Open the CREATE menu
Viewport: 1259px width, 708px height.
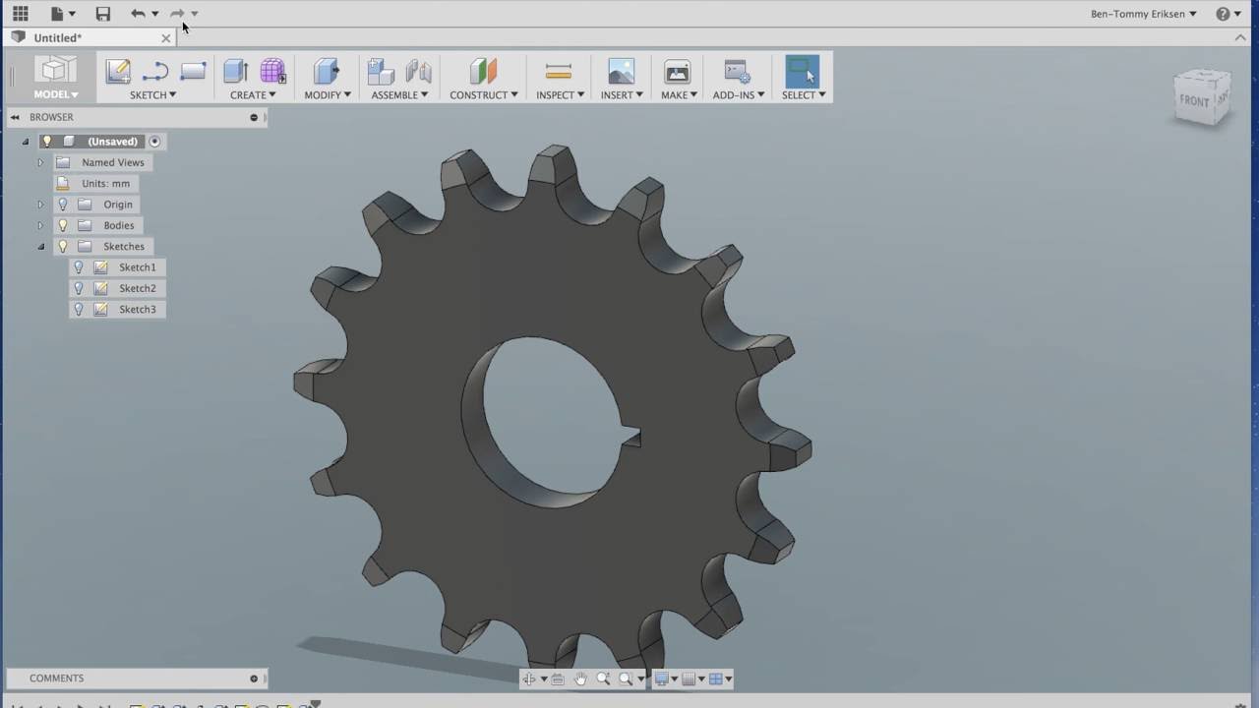253,95
